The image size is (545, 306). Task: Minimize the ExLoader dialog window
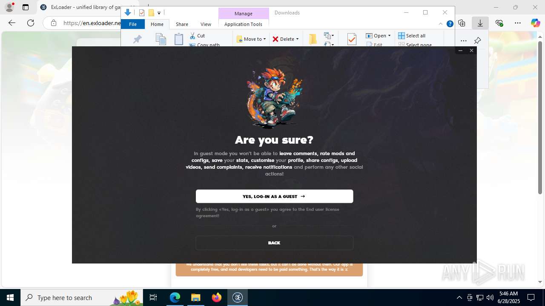[x=460, y=51]
